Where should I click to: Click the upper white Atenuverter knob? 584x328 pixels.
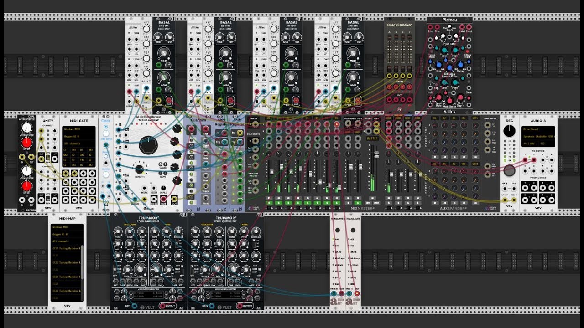click(27, 128)
